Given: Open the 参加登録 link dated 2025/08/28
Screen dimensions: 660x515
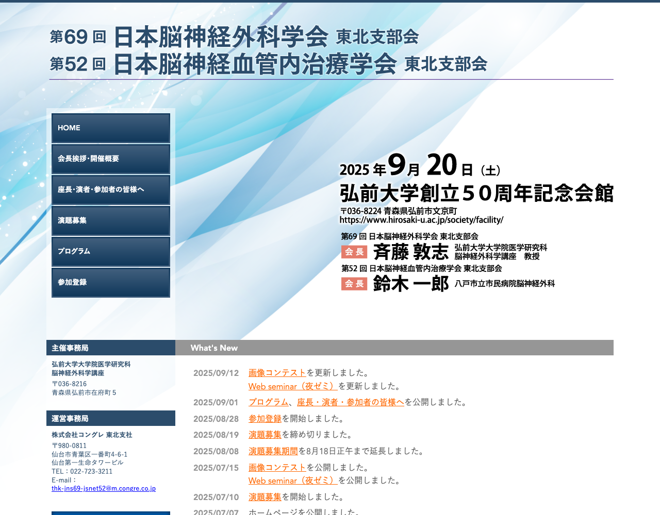Looking at the screenshot, I should pos(265,419).
